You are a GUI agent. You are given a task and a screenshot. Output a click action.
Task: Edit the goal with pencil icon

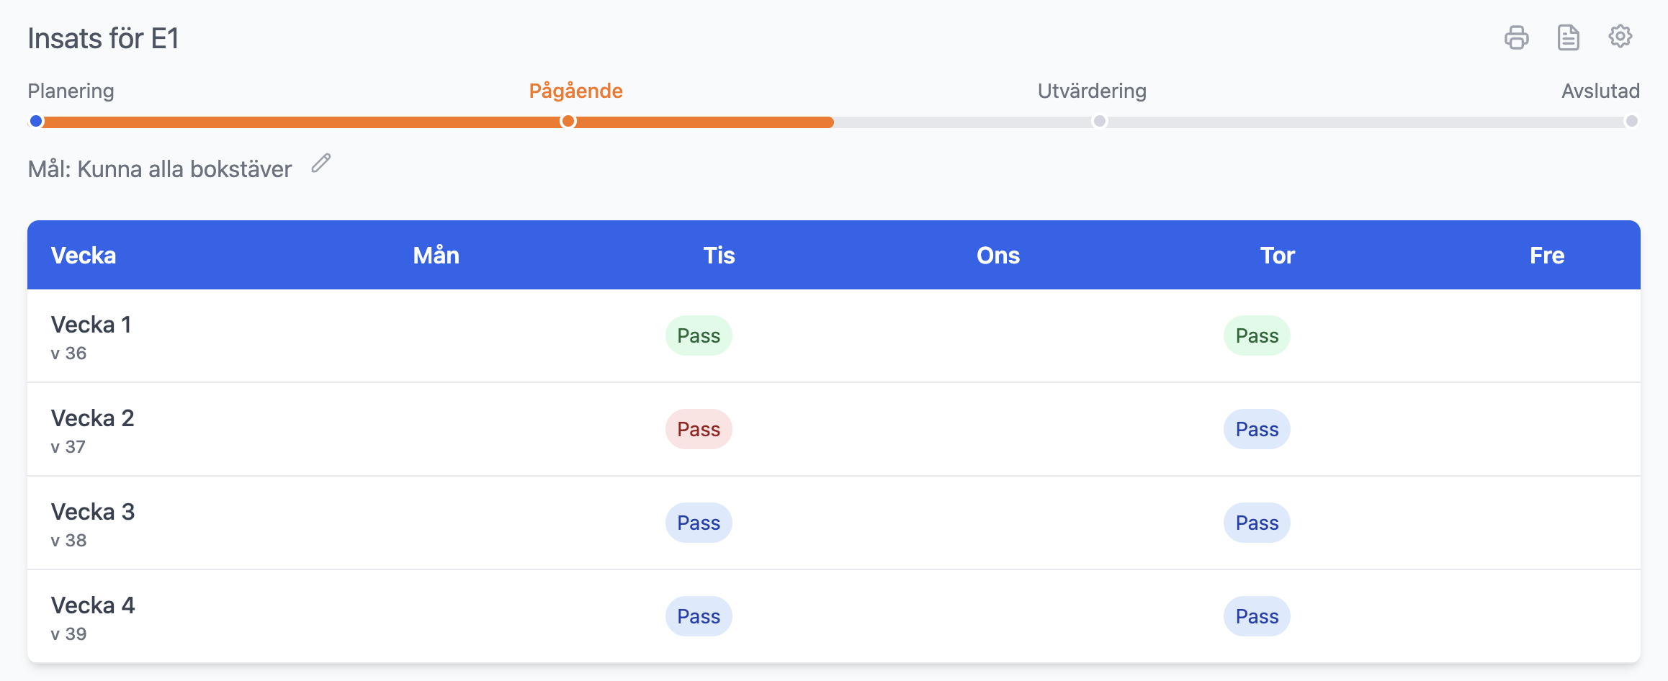321,163
